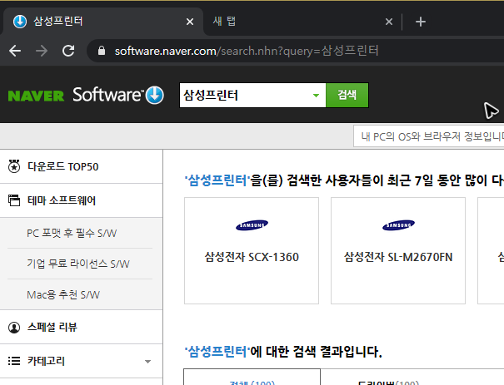The height and width of the screenshot is (385, 504).
Task: Click Samsung logo on SCX-1360 card
Action: pyautogui.click(x=252, y=225)
